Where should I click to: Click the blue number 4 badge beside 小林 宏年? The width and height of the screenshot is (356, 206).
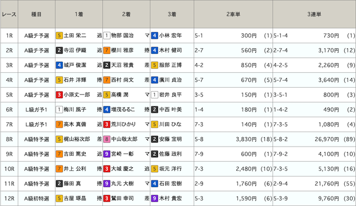click(155, 36)
